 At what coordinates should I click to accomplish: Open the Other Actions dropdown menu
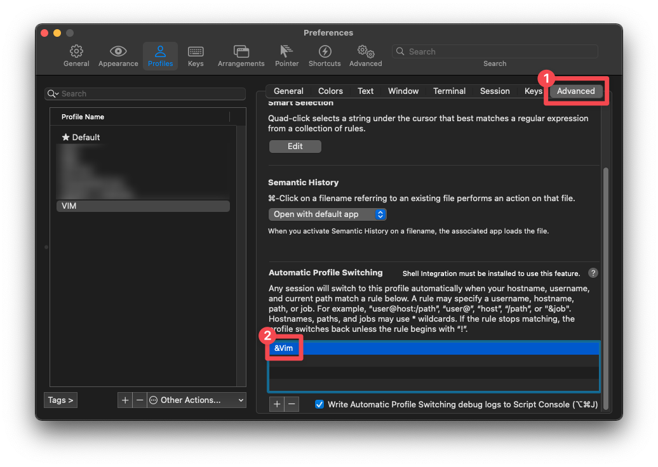point(196,400)
